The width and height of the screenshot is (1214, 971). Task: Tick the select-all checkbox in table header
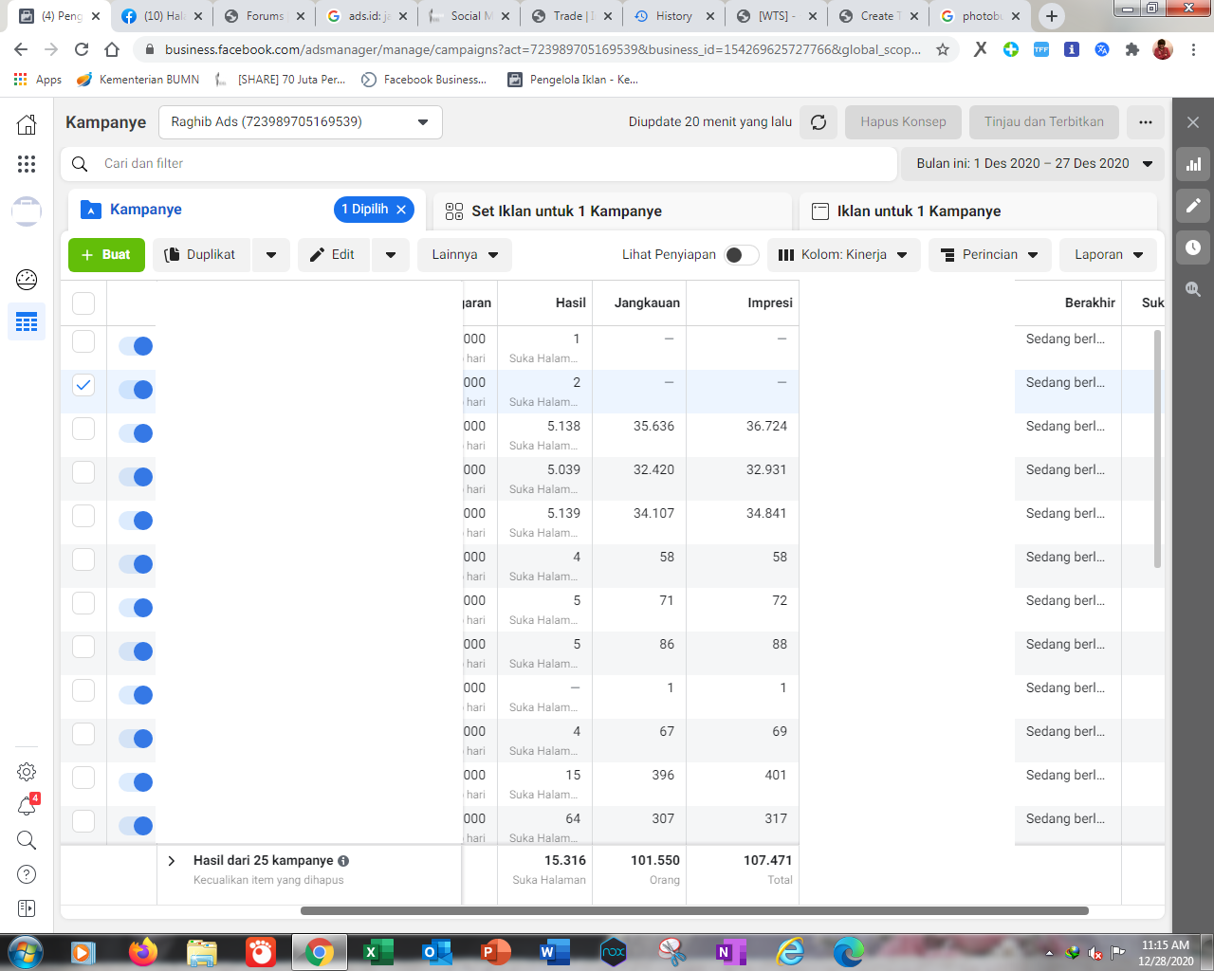click(x=83, y=303)
